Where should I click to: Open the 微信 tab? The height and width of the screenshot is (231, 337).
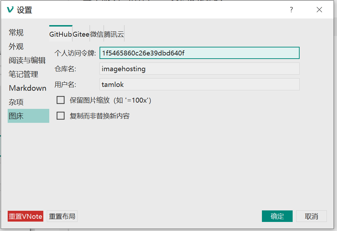tap(97, 34)
